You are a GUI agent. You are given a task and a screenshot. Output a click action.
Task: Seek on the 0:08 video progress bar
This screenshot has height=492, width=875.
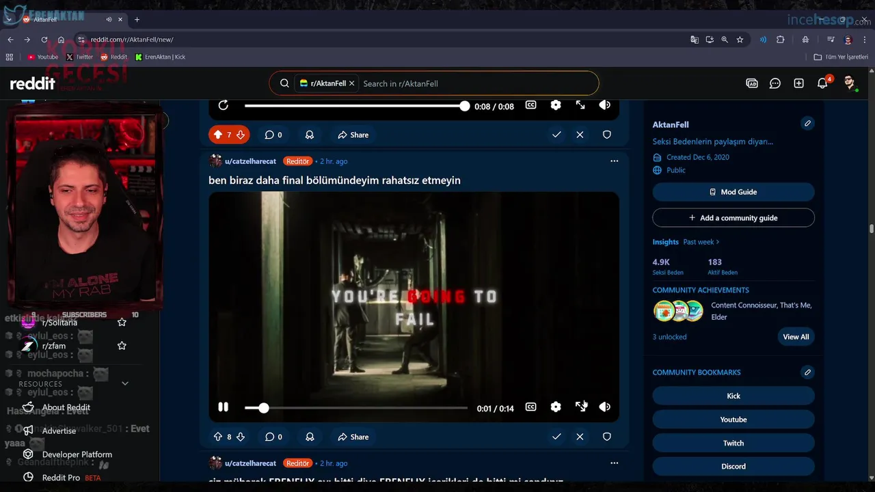coord(356,106)
